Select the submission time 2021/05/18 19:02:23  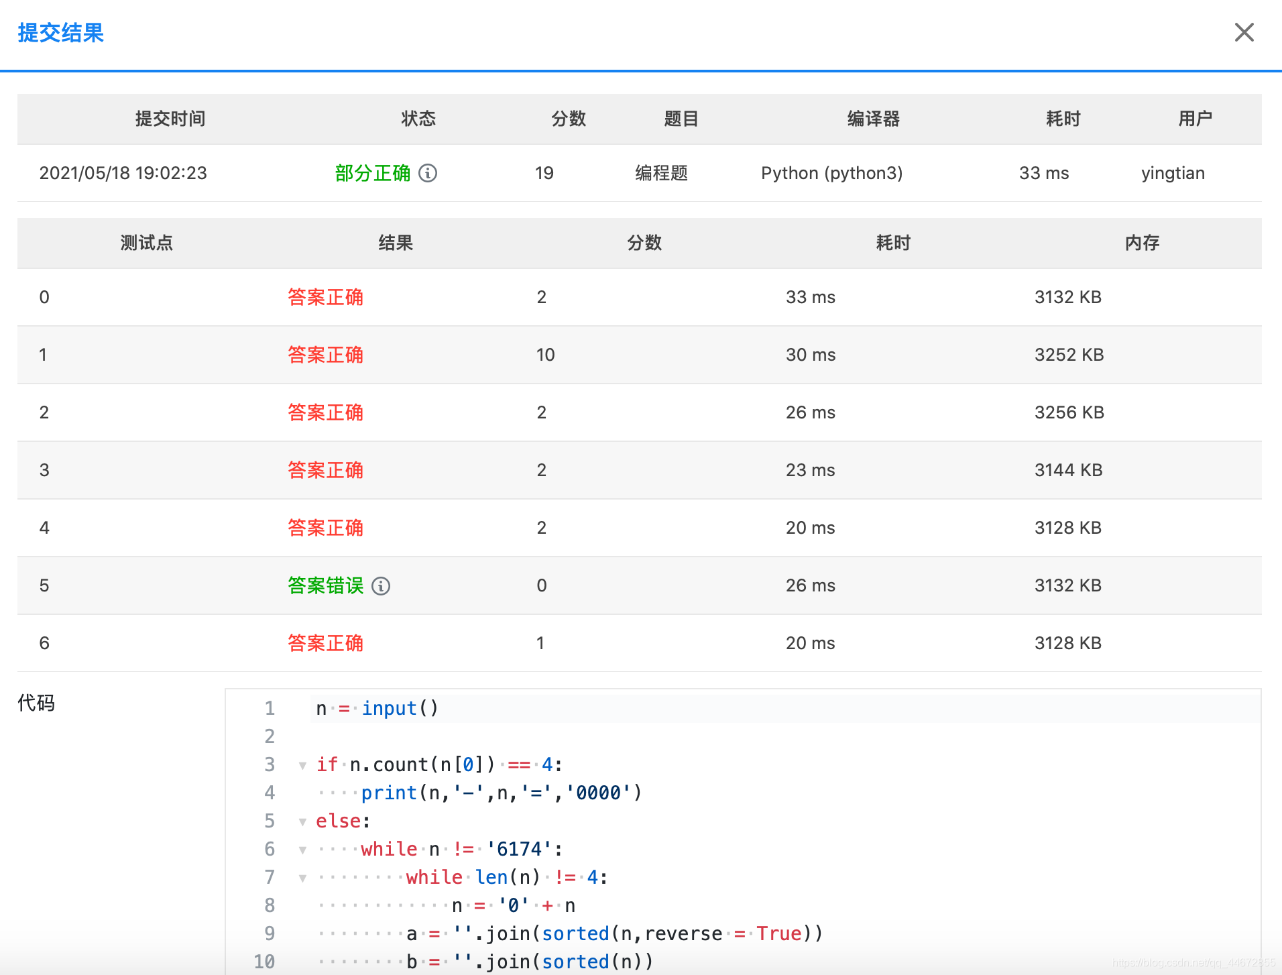[123, 173]
